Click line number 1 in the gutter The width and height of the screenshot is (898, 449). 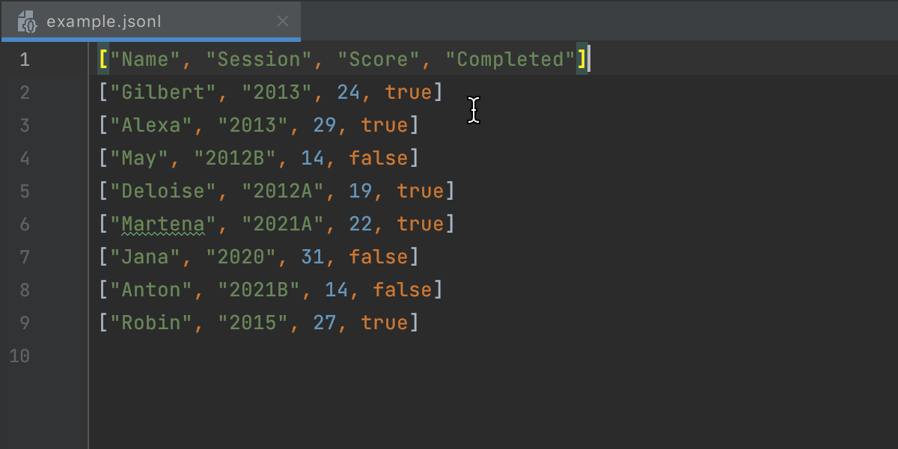point(25,59)
